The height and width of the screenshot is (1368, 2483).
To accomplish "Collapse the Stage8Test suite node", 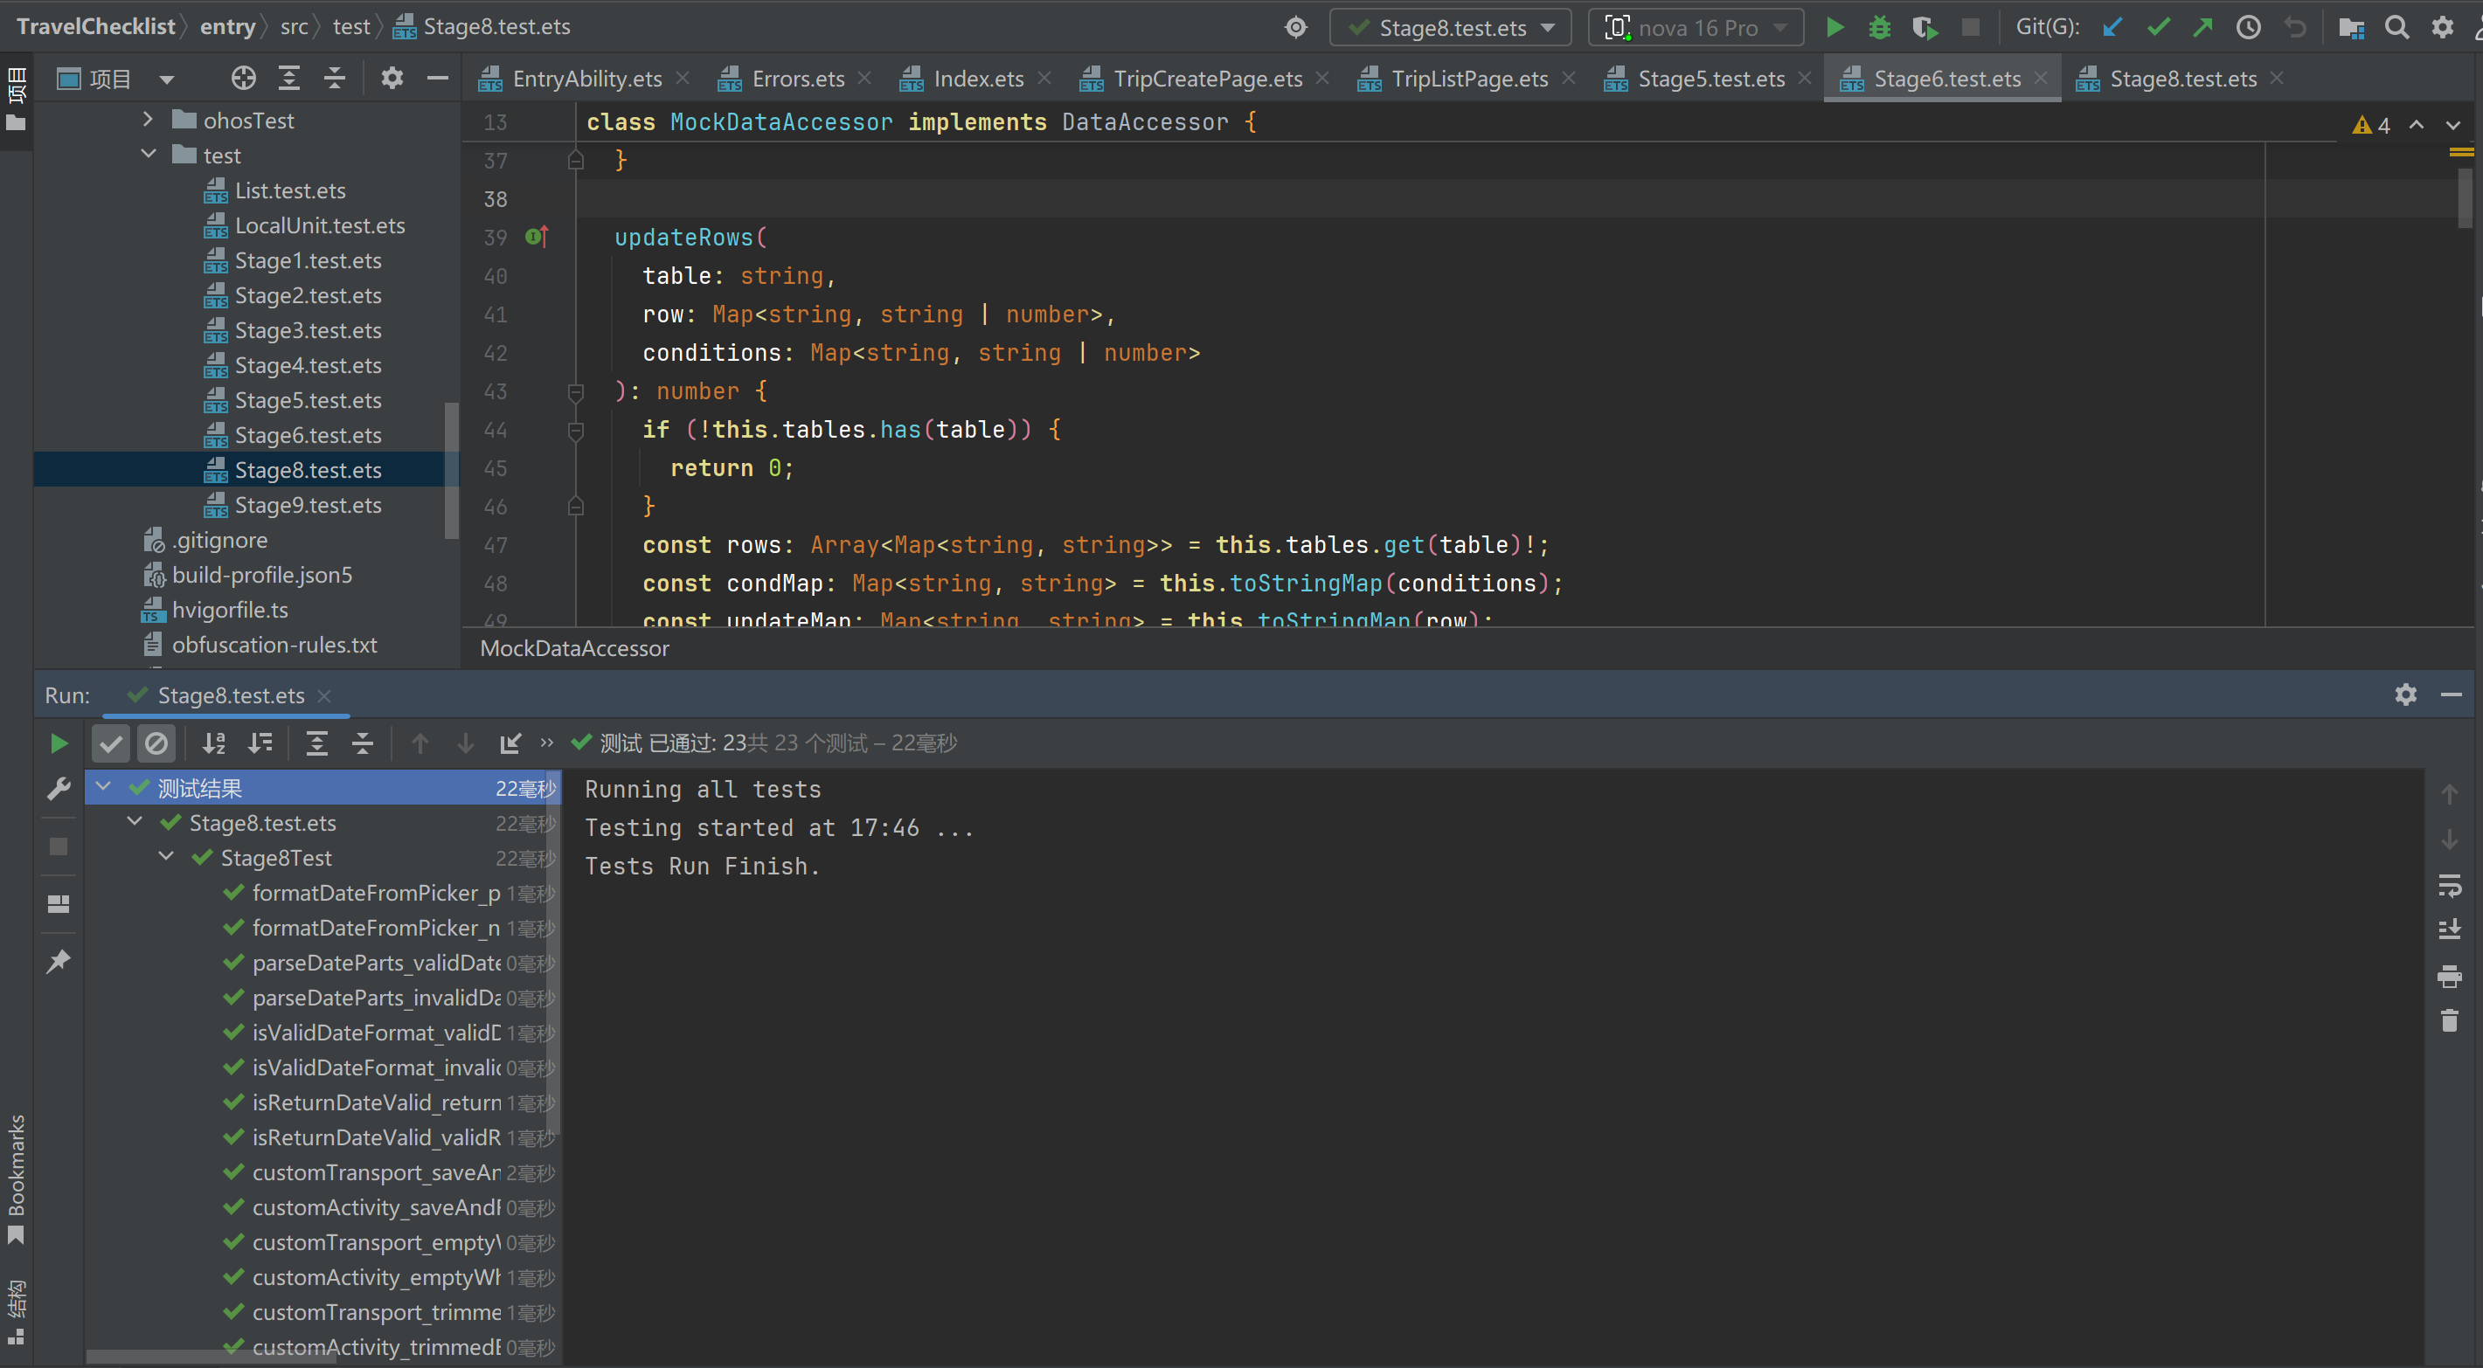I will (x=166, y=856).
